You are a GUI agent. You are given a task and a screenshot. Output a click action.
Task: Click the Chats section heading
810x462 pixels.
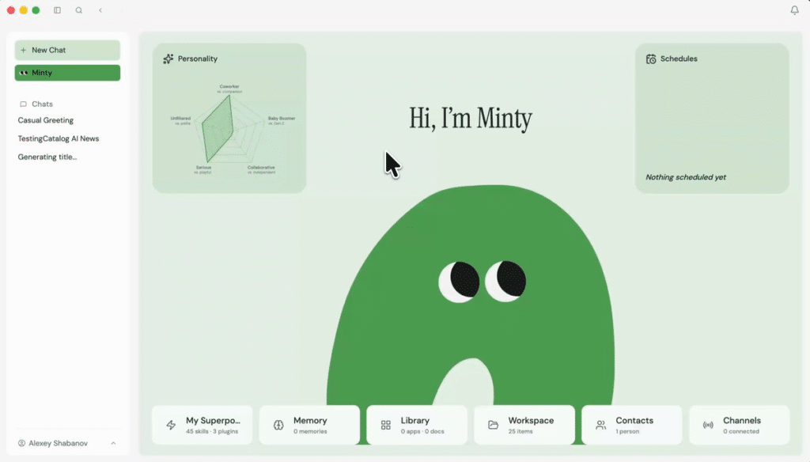(x=42, y=104)
